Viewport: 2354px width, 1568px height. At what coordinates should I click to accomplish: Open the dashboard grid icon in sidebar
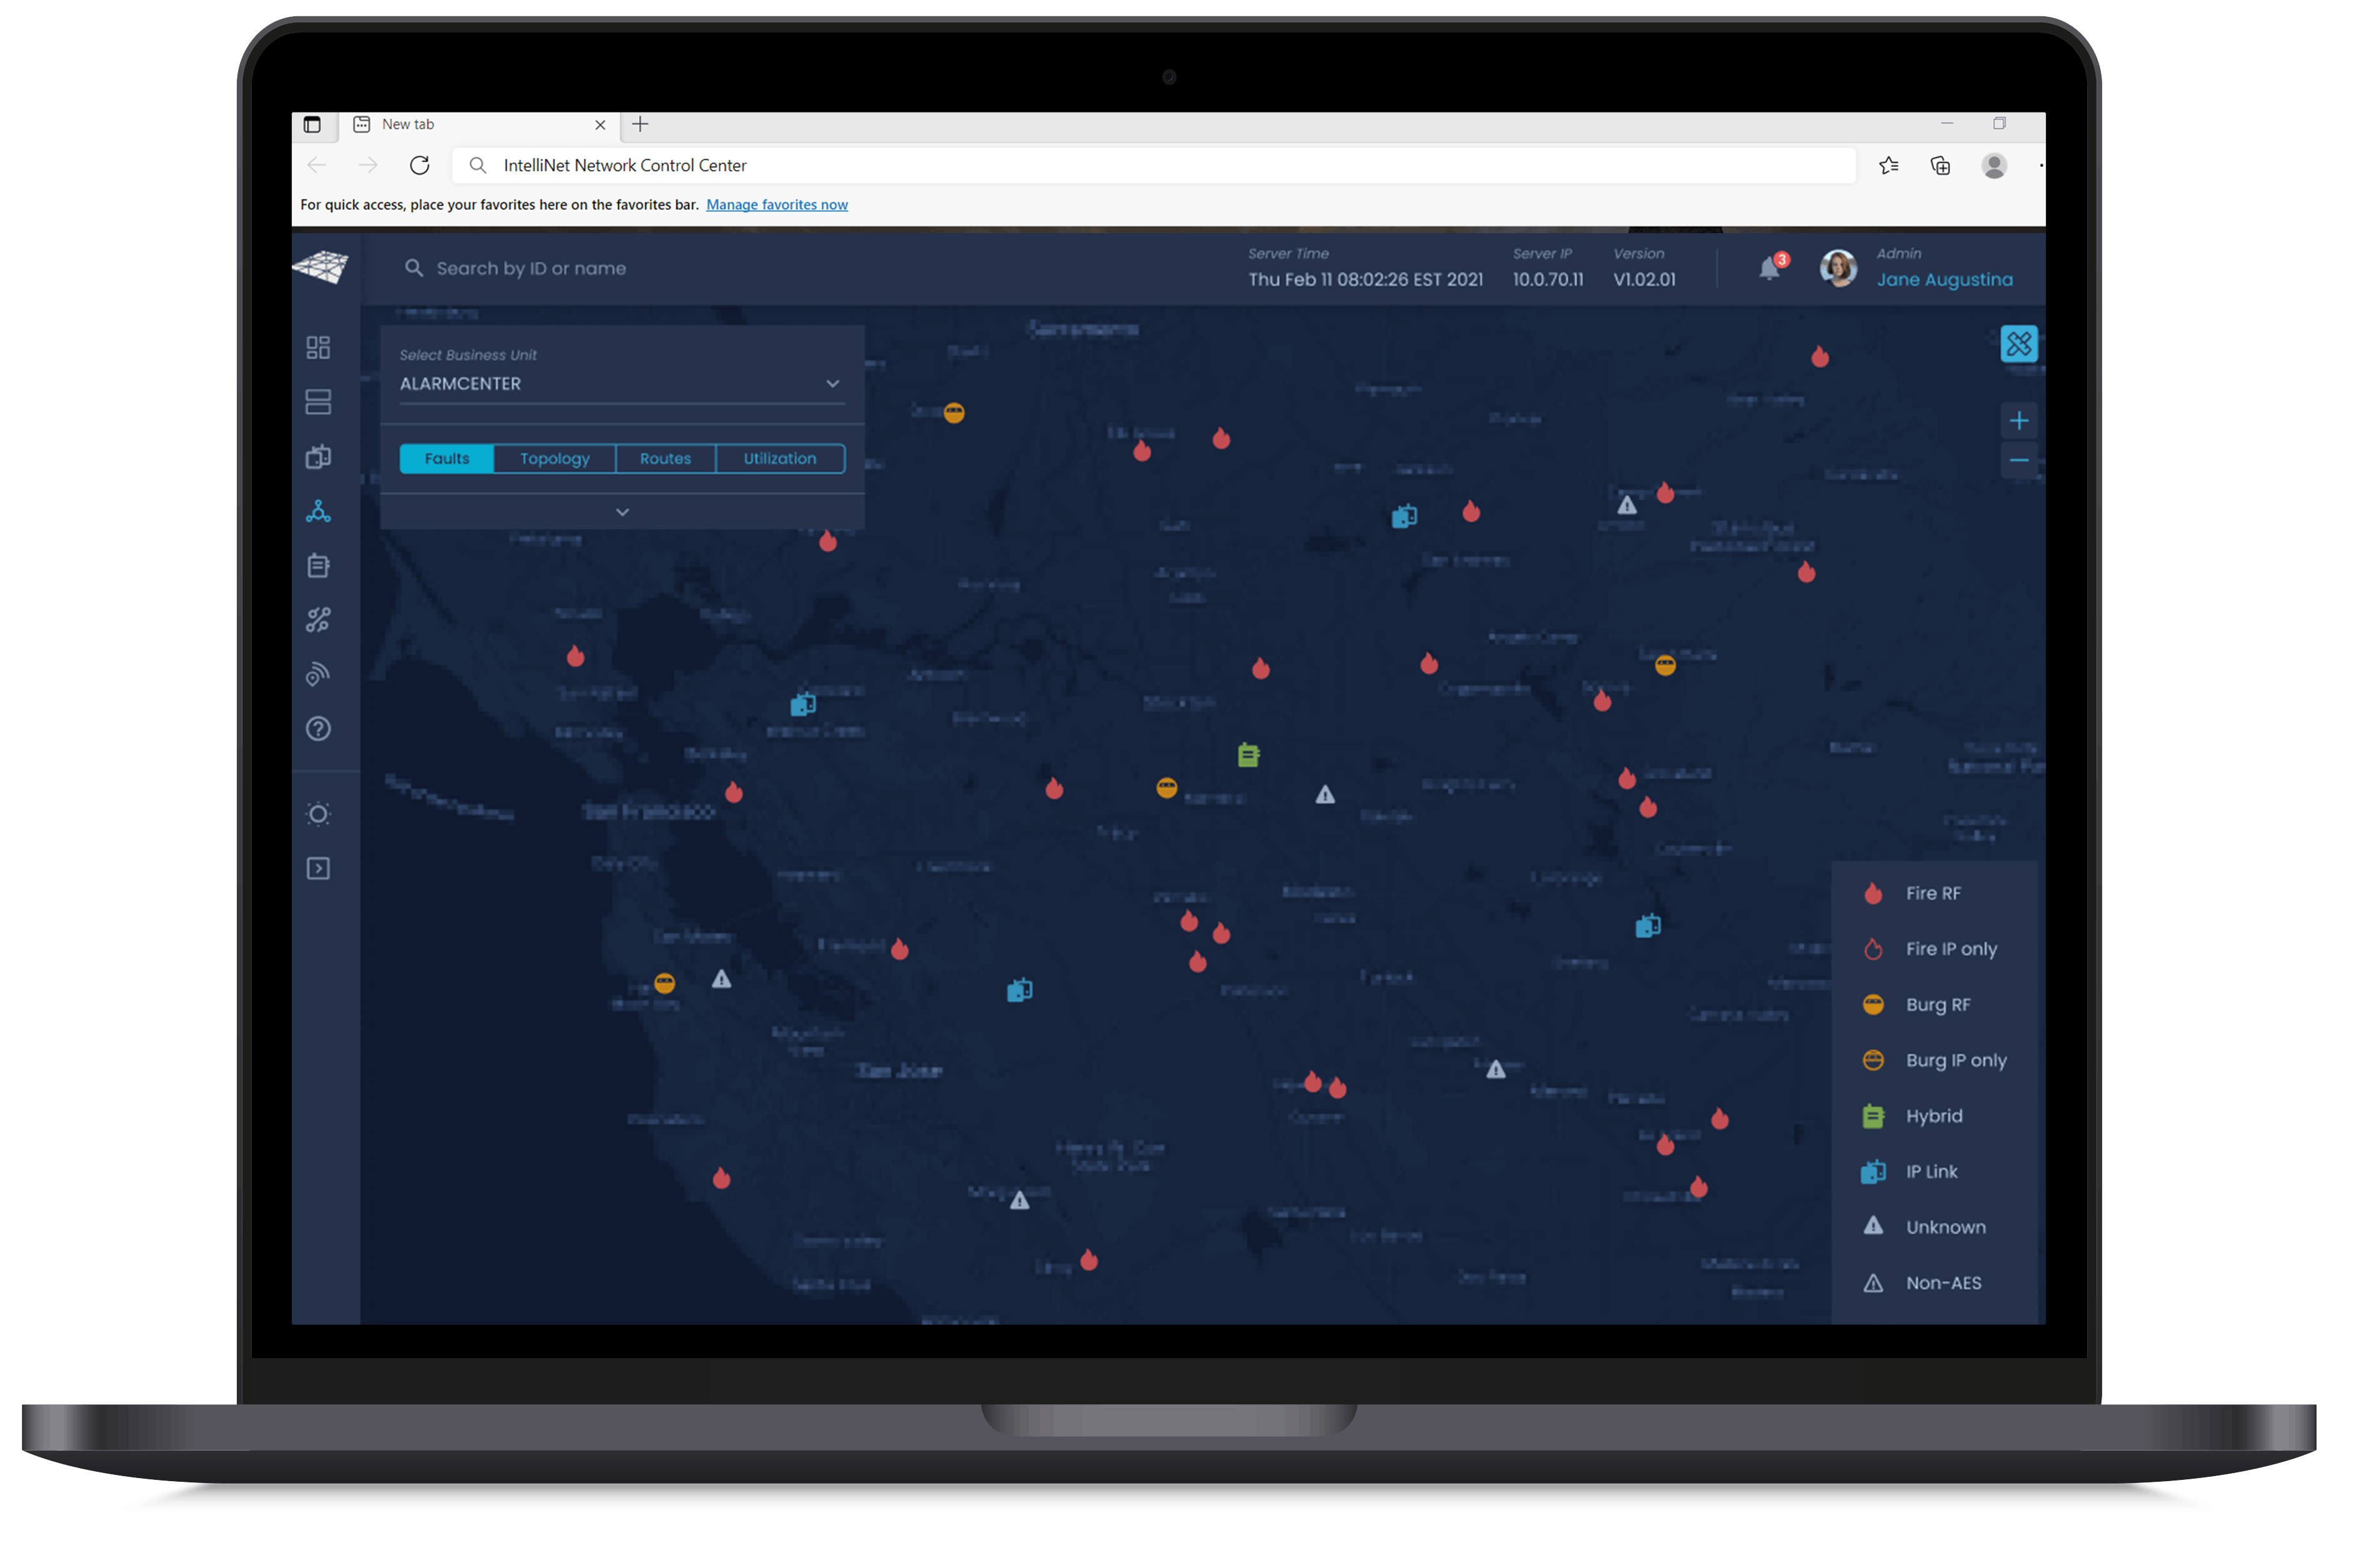[318, 347]
